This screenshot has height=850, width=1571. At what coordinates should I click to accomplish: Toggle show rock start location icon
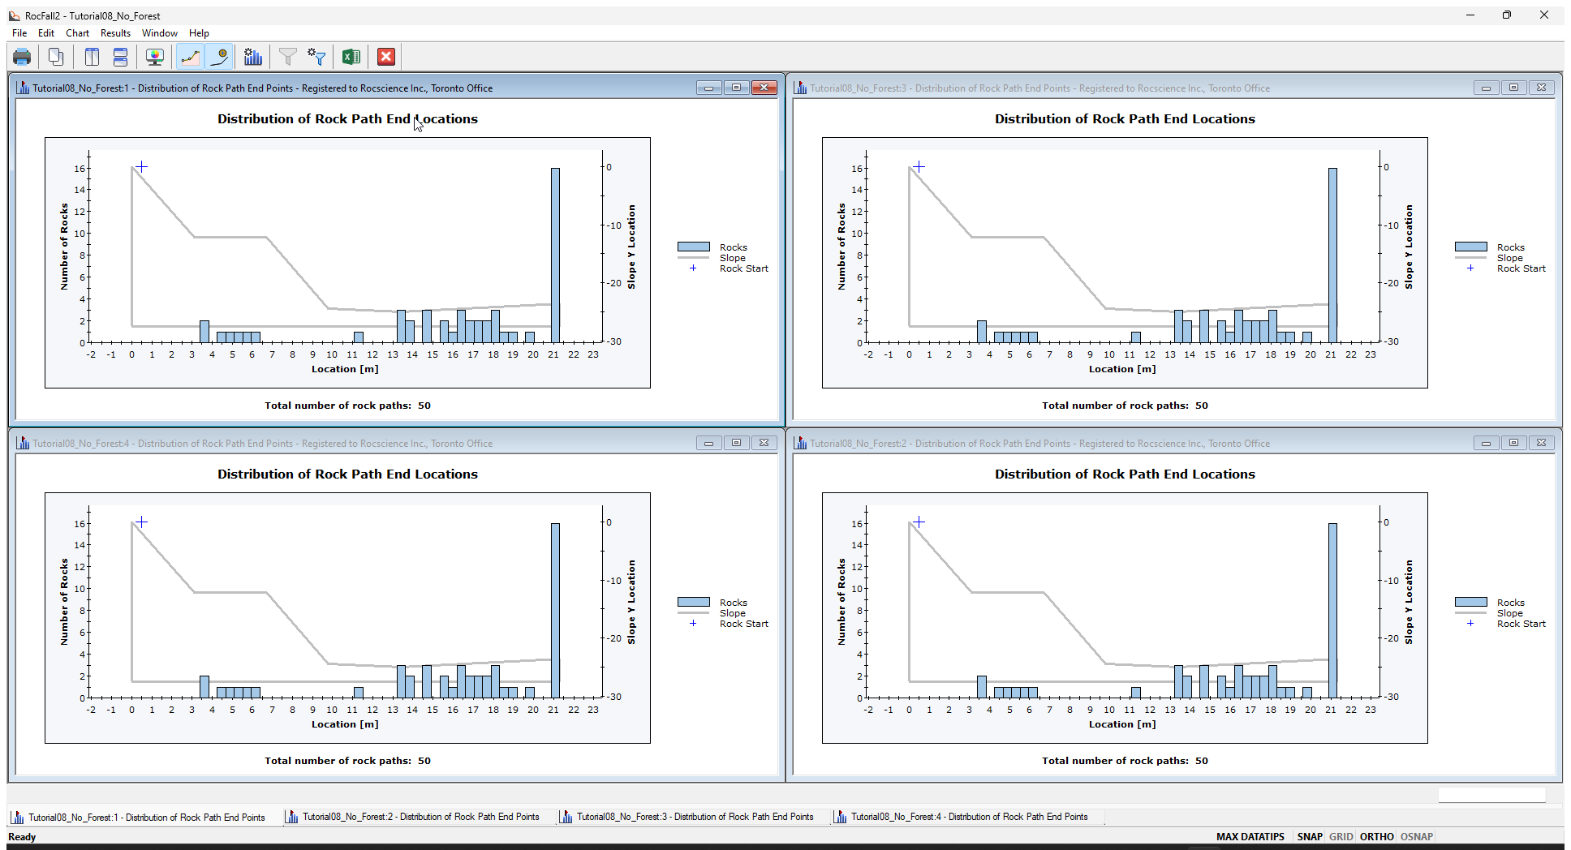(x=219, y=57)
